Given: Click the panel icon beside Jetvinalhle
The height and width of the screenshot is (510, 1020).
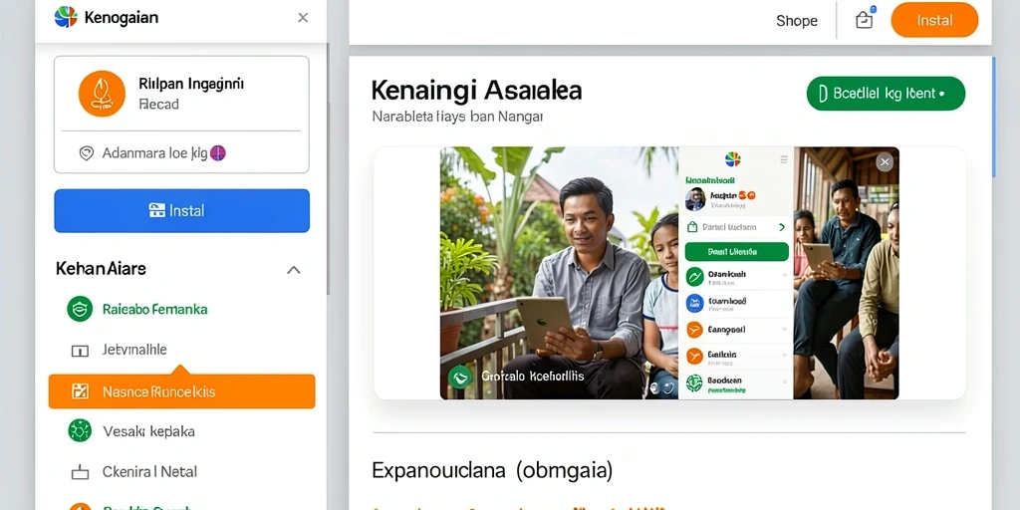Looking at the screenshot, I should [80, 352].
